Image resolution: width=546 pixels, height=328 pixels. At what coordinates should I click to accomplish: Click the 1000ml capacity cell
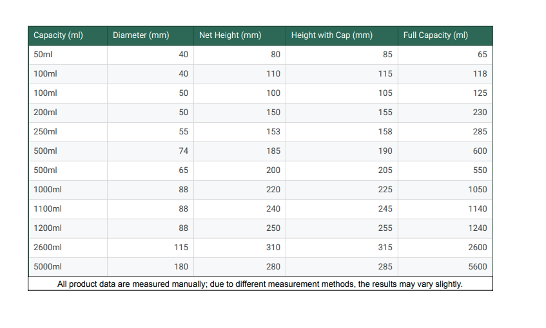tap(48, 190)
